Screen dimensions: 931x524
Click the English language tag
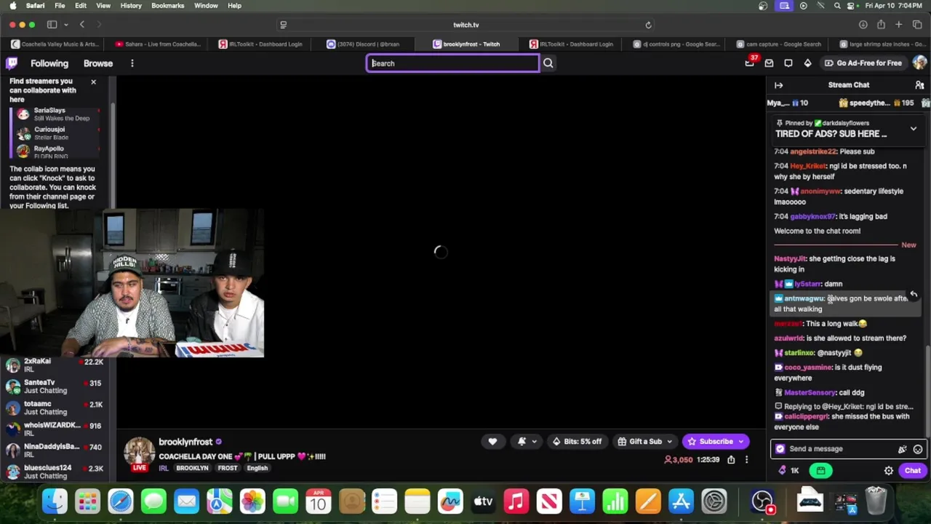tap(257, 468)
